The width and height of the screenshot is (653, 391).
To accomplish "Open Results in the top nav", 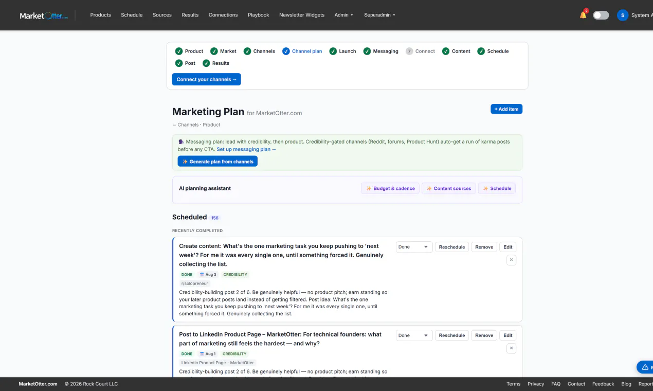I will click(190, 15).
